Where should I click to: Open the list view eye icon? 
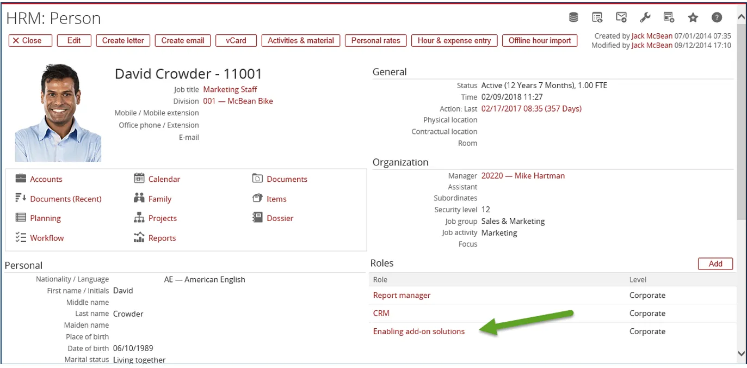[x=597, y=17]
